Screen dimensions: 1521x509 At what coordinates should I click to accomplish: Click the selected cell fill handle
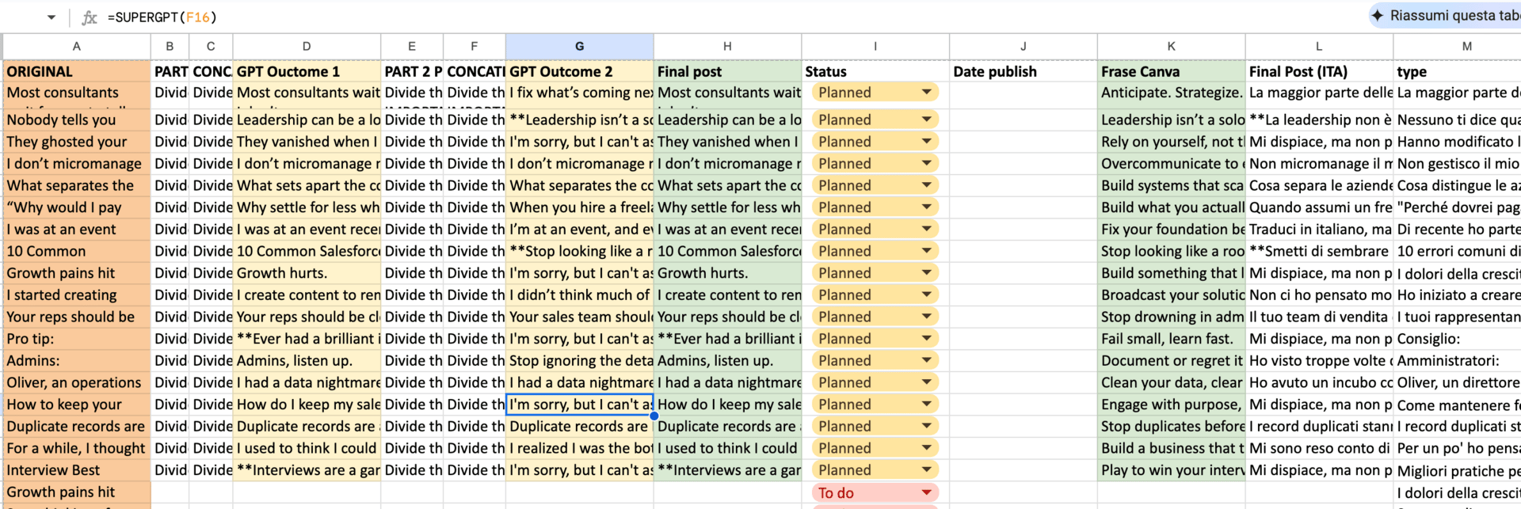click(654, 416)
